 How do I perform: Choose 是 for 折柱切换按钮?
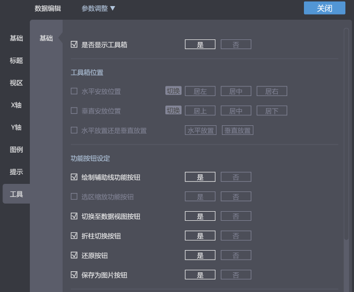point(200,236)
